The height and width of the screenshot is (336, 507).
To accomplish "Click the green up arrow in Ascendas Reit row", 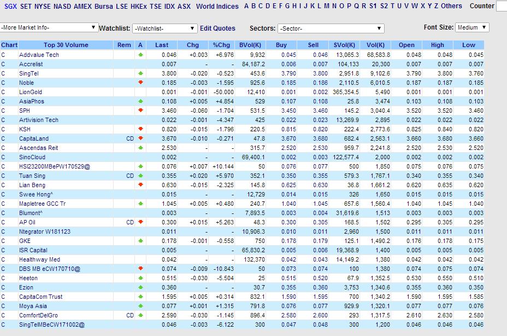I will [140, 148].
